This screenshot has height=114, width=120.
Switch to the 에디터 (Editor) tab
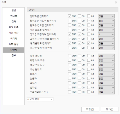click(x=13, y=16)
